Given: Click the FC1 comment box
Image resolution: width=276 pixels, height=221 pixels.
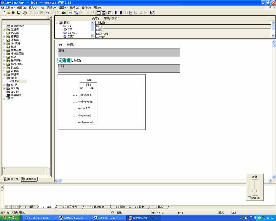Looking at the screenshot, I should pyautogui.click(x=119, y=53).
